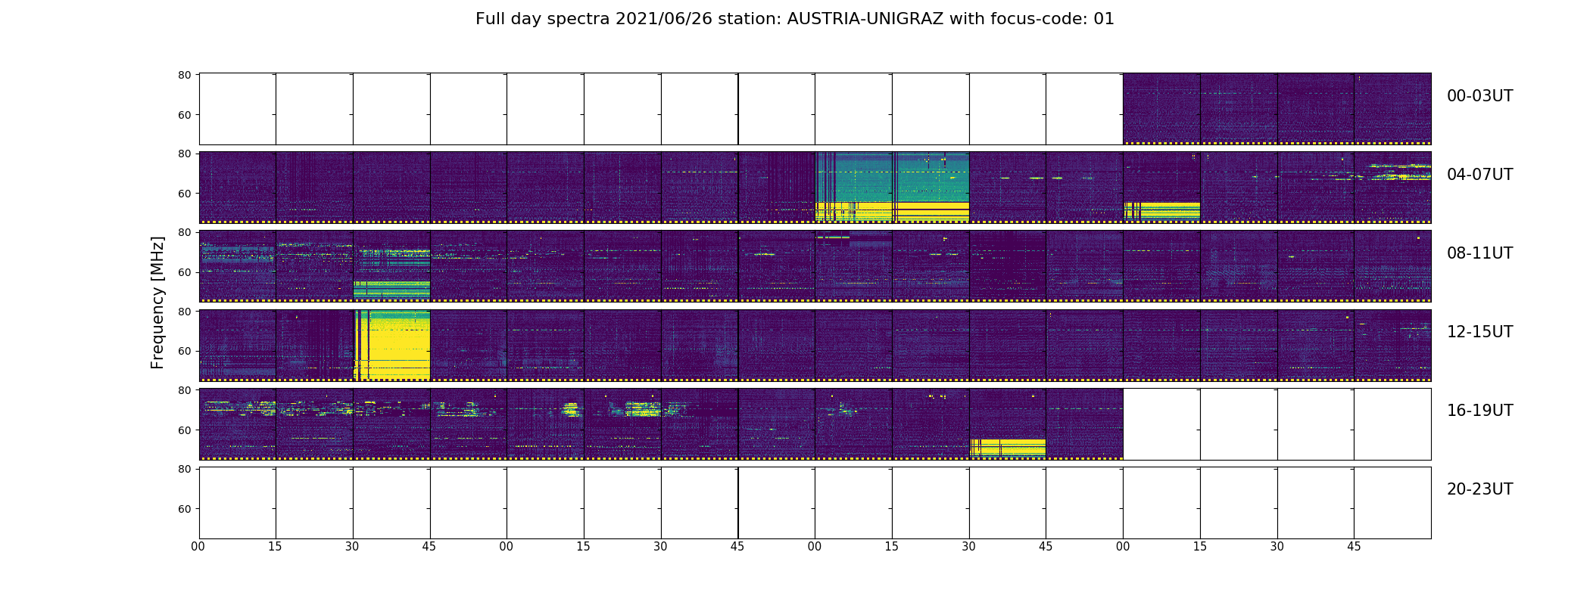Click the '16-19UT' row label
This screenshot has height=605, width=1590.
1479,411
